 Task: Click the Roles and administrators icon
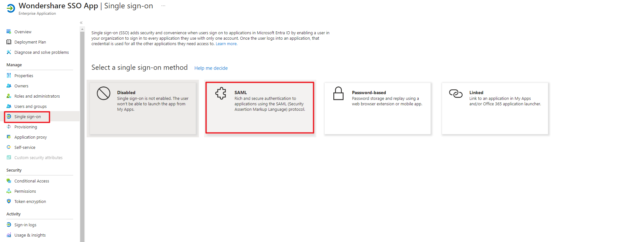pos(9,96)
